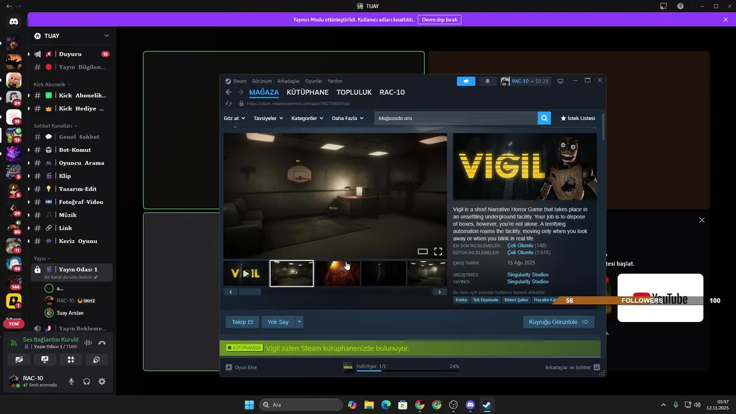This screenshot has width=736, height=414.
Task: Click the Steam announcements megaphone icon
Action: click(466, 81)
